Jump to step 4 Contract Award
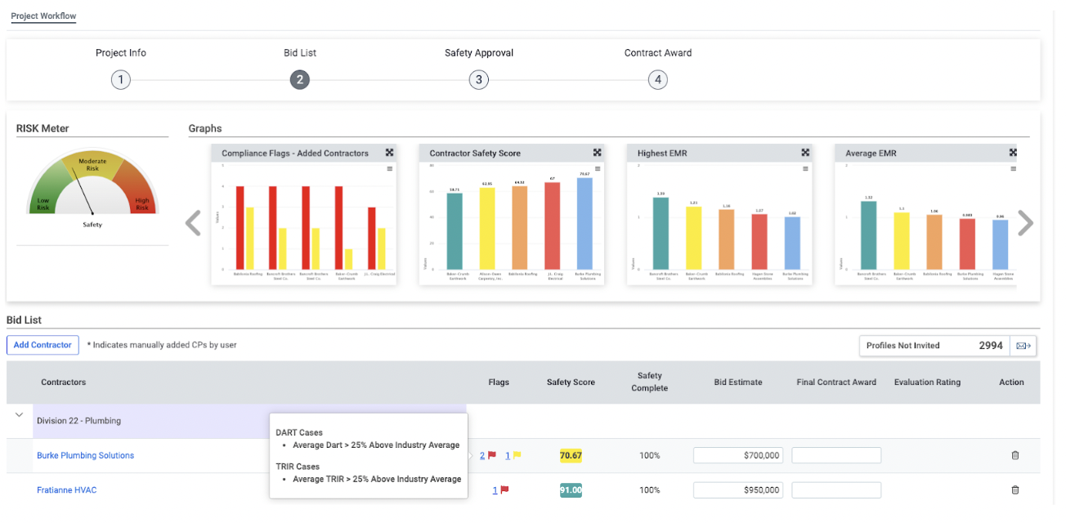 click(x=657, y=80)
